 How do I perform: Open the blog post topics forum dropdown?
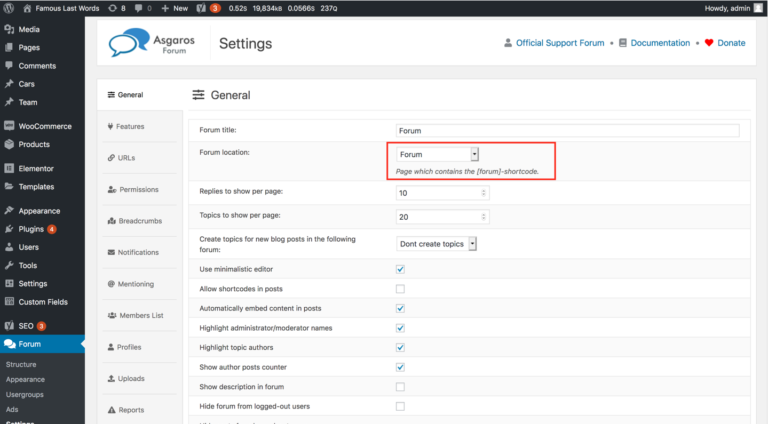coord(472,244)
